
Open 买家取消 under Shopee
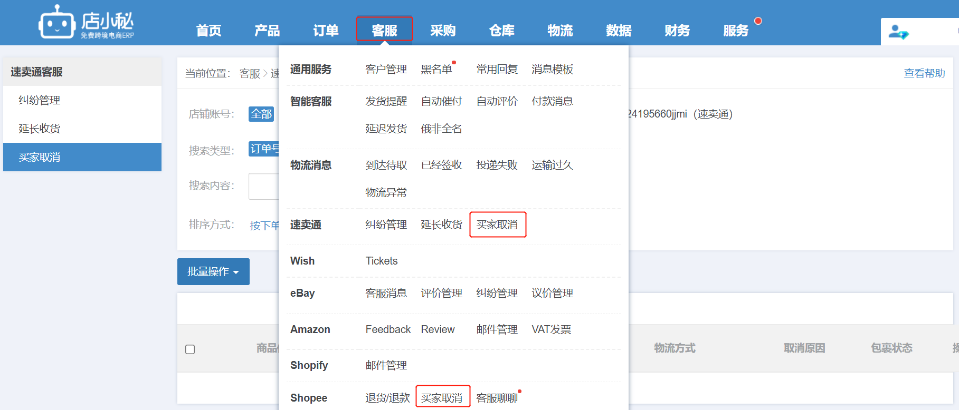442,398
